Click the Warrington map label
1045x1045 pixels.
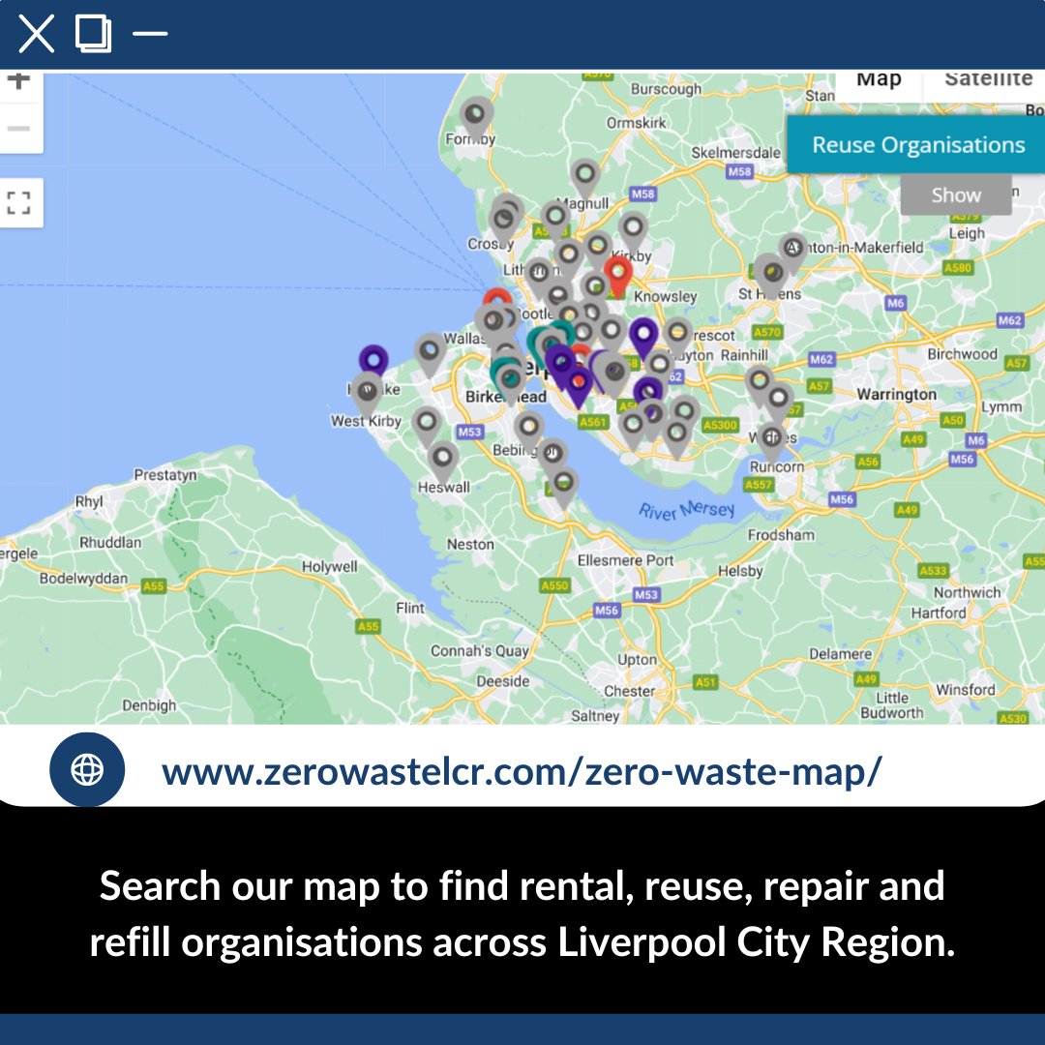pyautogui.click(x=896, y=394)
